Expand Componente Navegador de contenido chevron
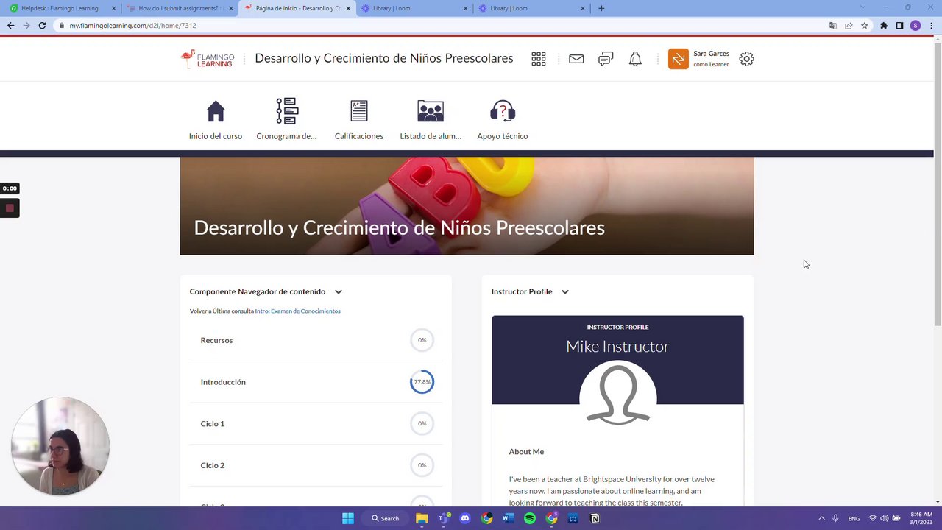The width and height of the screenshot is (942, 530). [x=339, y=292]
